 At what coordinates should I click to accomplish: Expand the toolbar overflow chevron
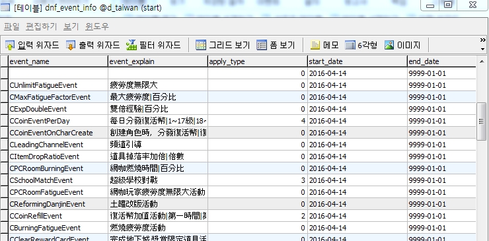coord(483,40)
